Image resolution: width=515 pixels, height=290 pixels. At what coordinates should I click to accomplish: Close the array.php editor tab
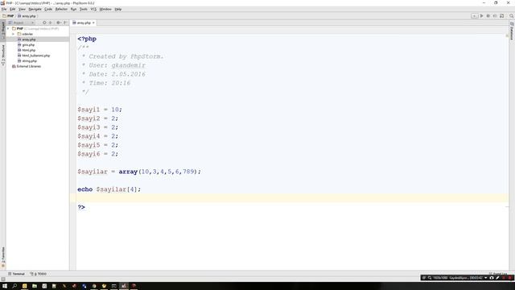click(93, 23)
